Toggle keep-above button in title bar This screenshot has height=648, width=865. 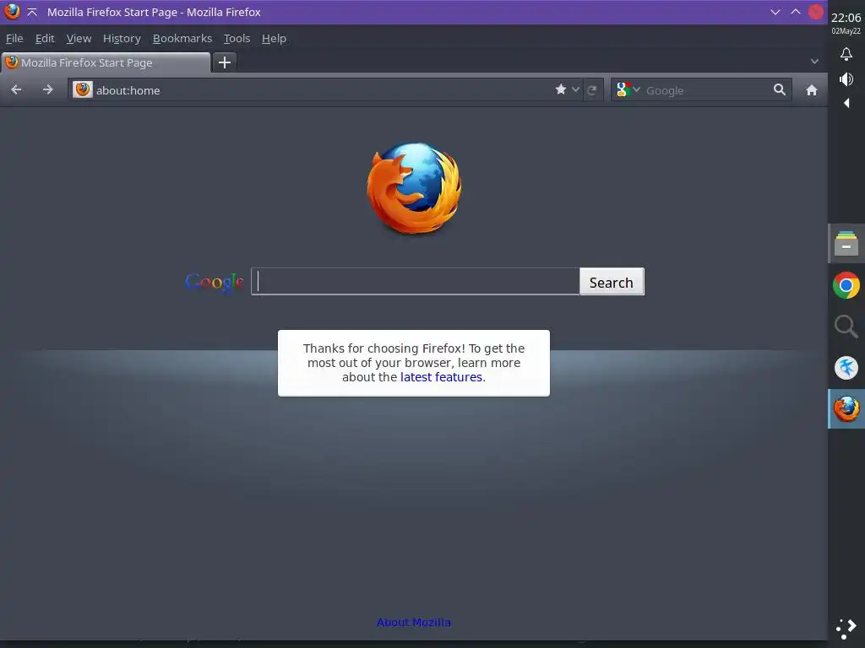point(32,12)
